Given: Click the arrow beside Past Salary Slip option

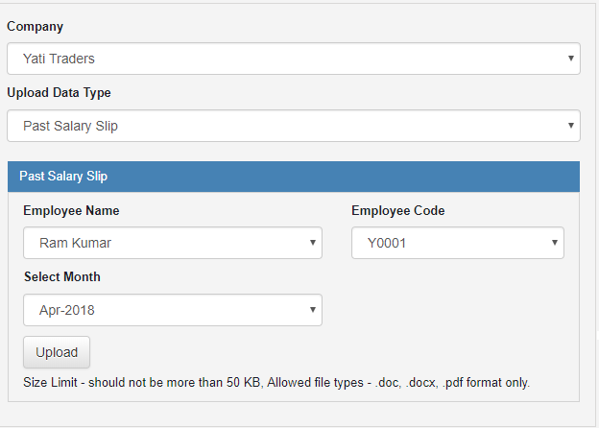Looking at the screenshot, I should (571, 126).
